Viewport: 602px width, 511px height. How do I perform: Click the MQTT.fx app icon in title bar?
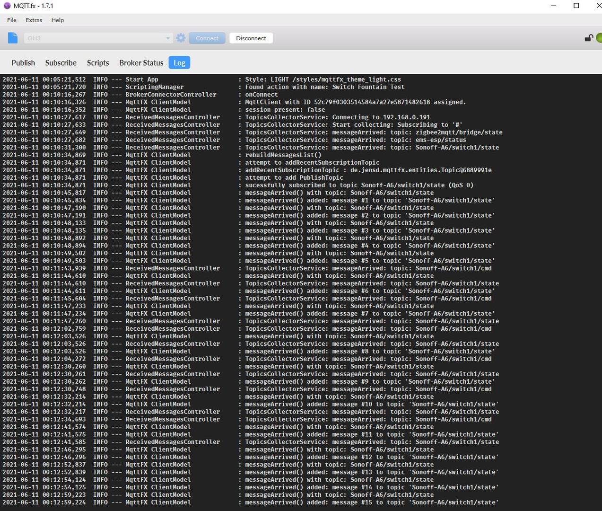tap(7, 6)
